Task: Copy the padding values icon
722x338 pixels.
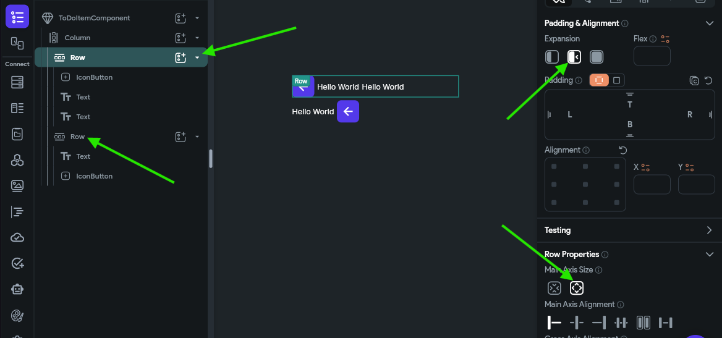Action: click(694, 80)
